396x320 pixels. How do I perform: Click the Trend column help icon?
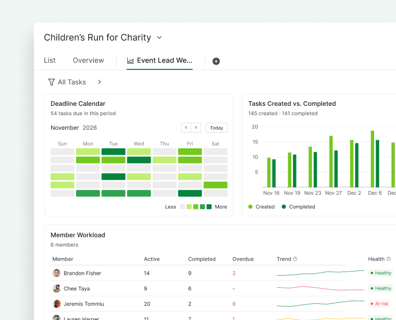tap(295, 259)
